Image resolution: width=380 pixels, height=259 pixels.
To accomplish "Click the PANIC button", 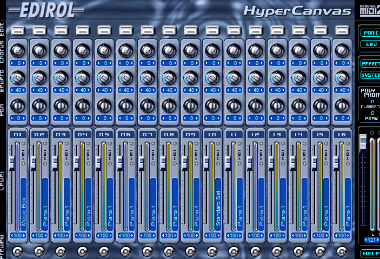I will click(370, 33).
